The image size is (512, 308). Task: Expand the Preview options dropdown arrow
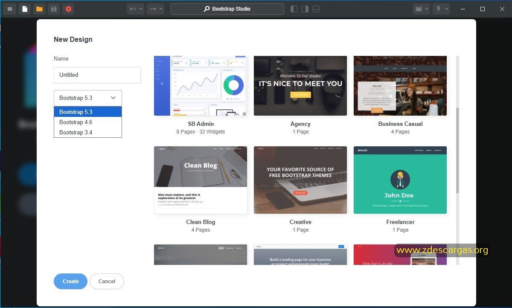click(x=426, y=9)
